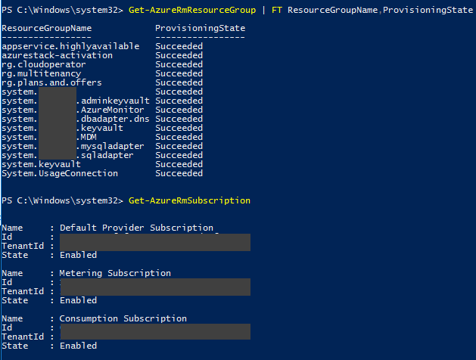Select the AzureMonitor resource group text
This screenshot has width=476, height=360.
tap(112, 110)
